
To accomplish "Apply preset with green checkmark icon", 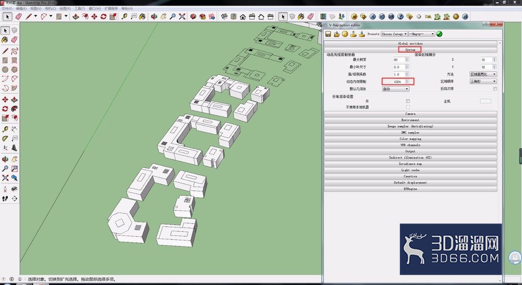I will (440, 34).
